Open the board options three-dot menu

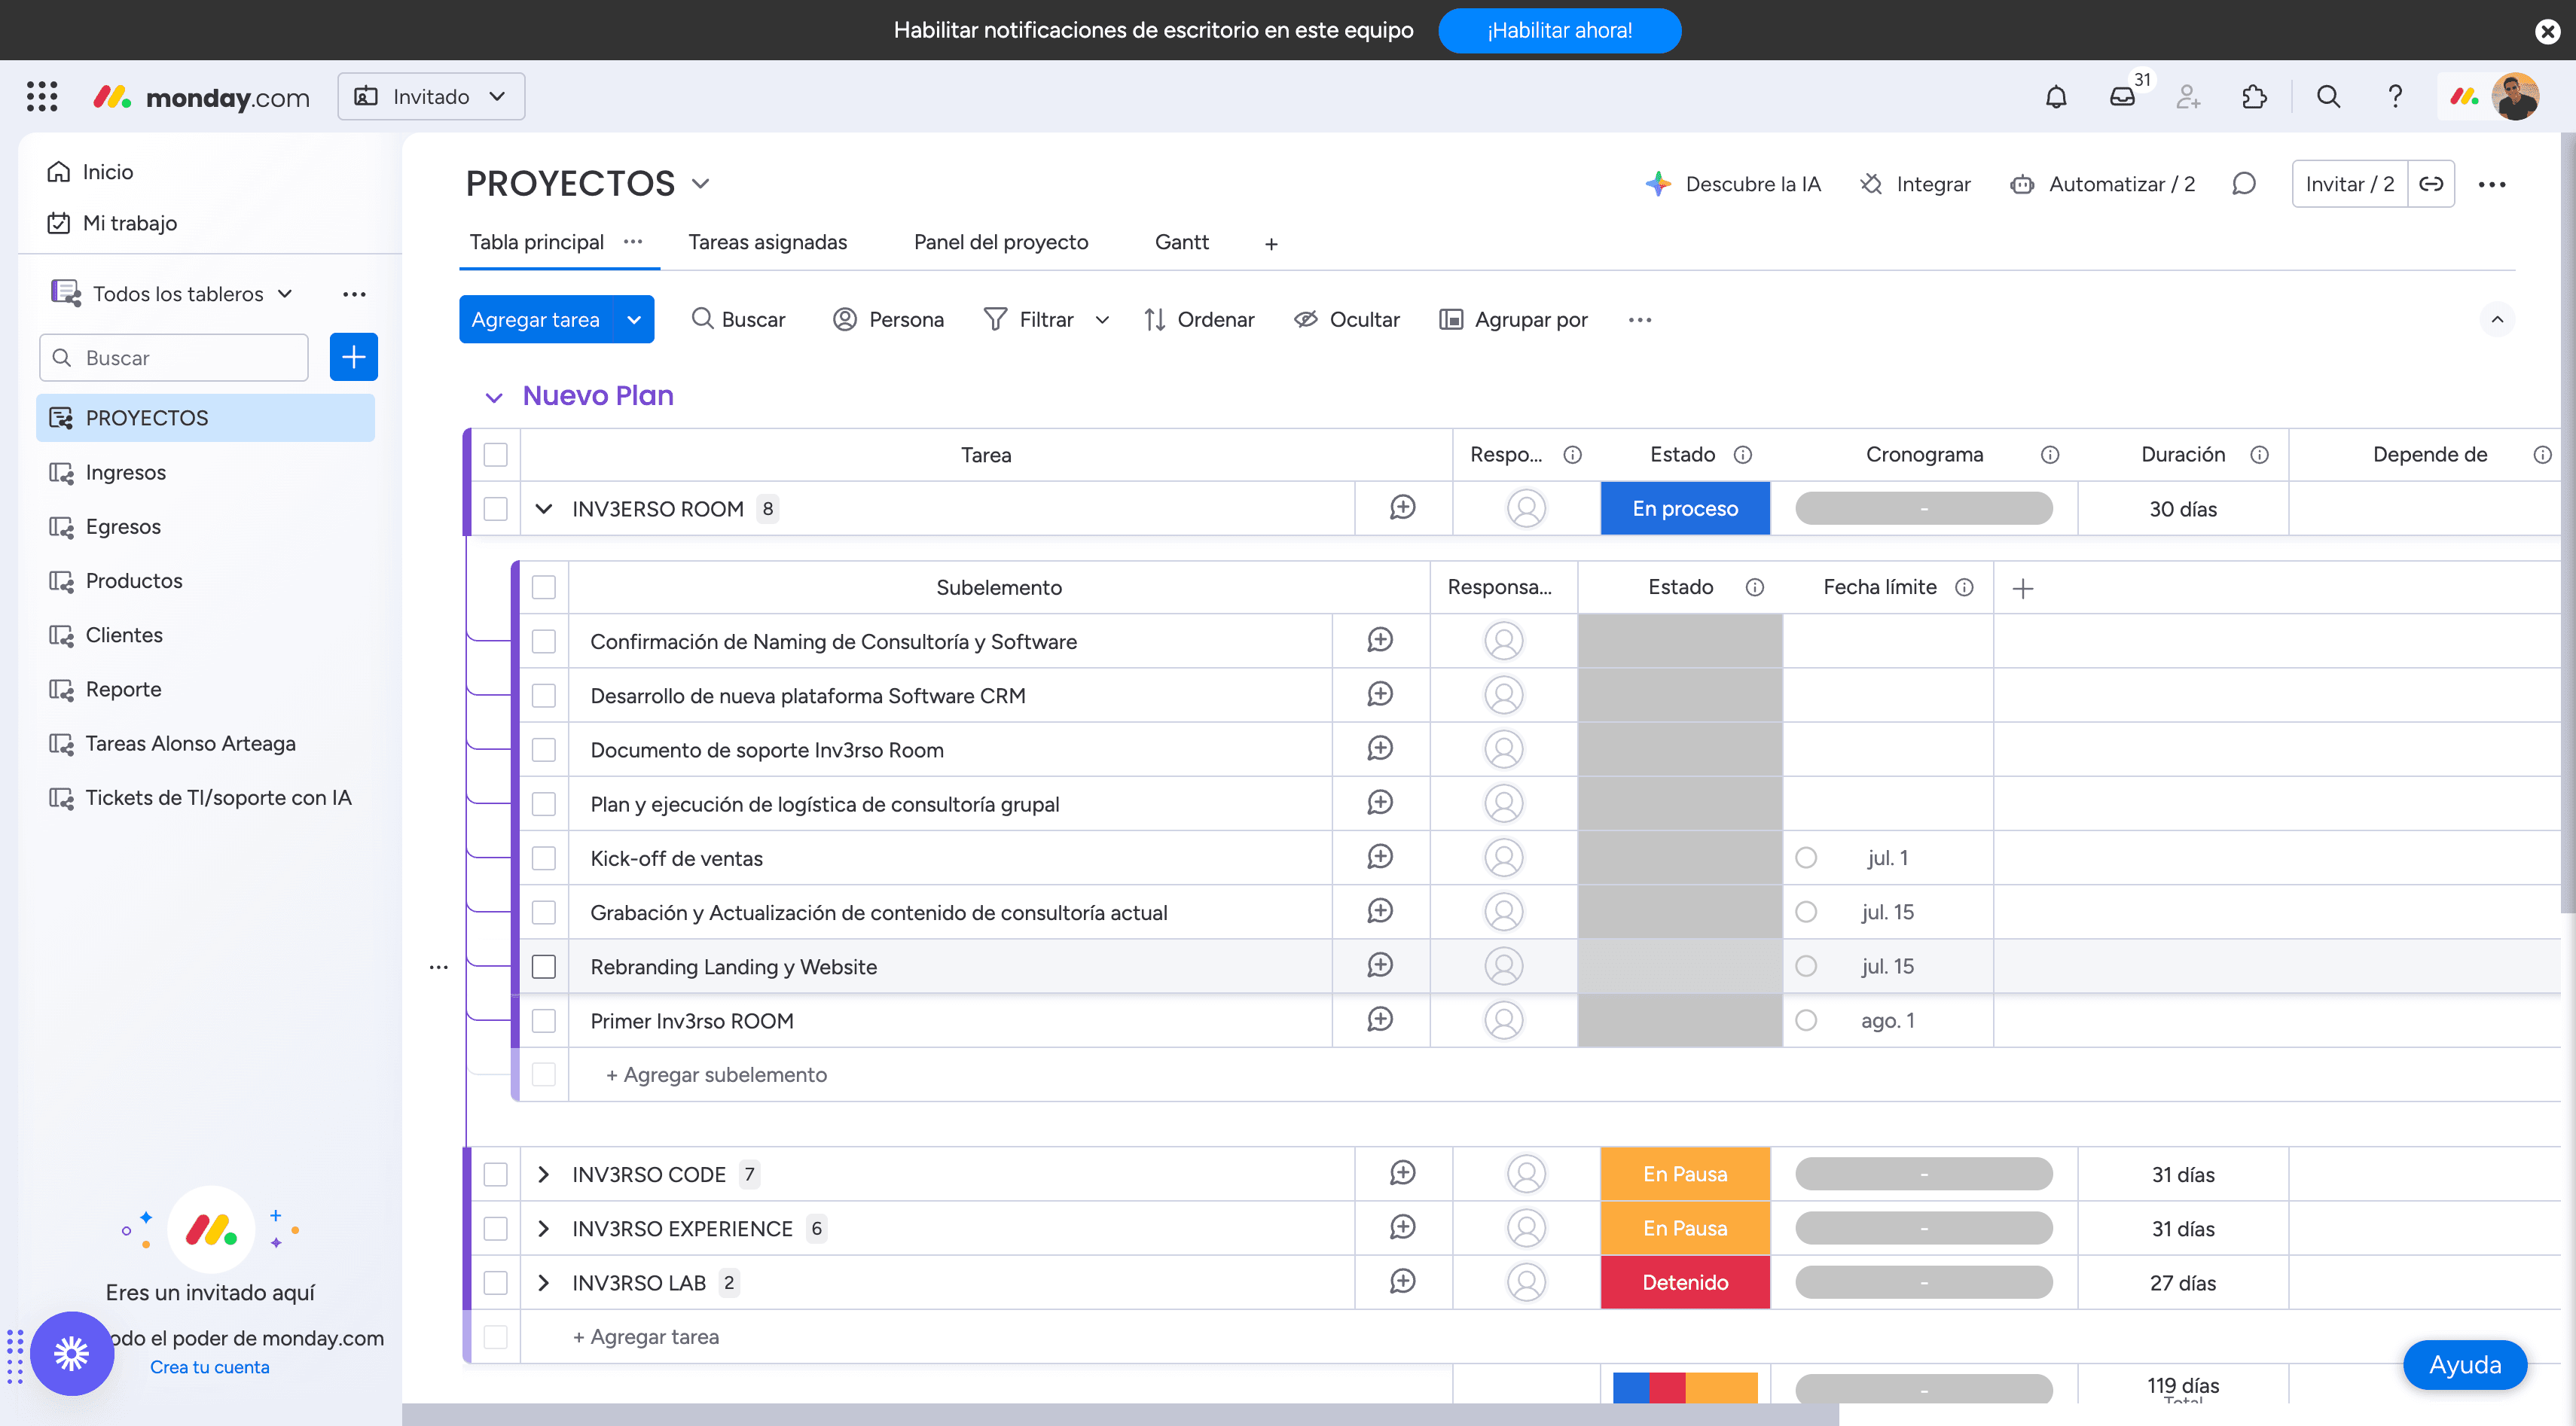pyautogui.click(x=2492, y=184)
